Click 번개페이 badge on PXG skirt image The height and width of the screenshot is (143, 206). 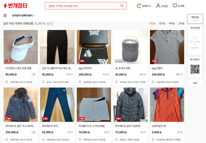coord(81,61)
